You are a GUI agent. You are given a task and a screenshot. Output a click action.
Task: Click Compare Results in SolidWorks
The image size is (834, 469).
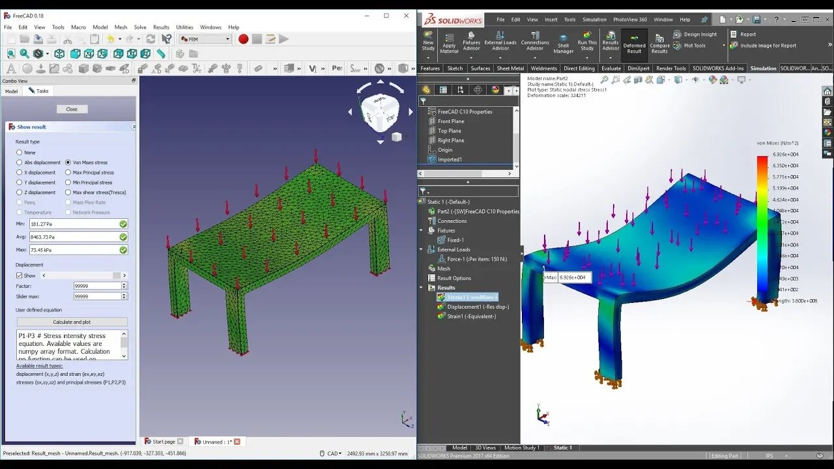(659, 44)
